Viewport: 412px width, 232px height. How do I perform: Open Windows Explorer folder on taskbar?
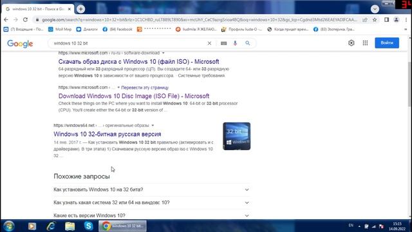70,226
